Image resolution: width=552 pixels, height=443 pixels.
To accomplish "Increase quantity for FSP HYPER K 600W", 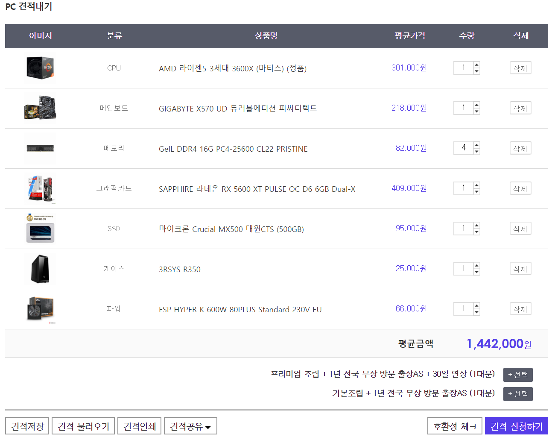I will 476,306.
